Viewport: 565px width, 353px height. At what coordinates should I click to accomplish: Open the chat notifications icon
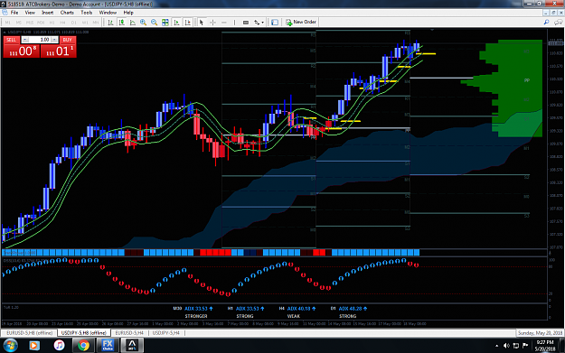(x=558, y=23)
